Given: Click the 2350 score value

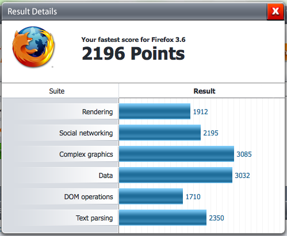Looking at the screenshot, I should click(216, 218).
